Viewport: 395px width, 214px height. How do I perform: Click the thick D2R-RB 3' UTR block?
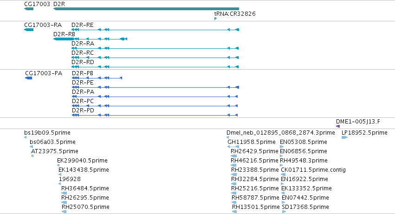click(x=64, y=39)
